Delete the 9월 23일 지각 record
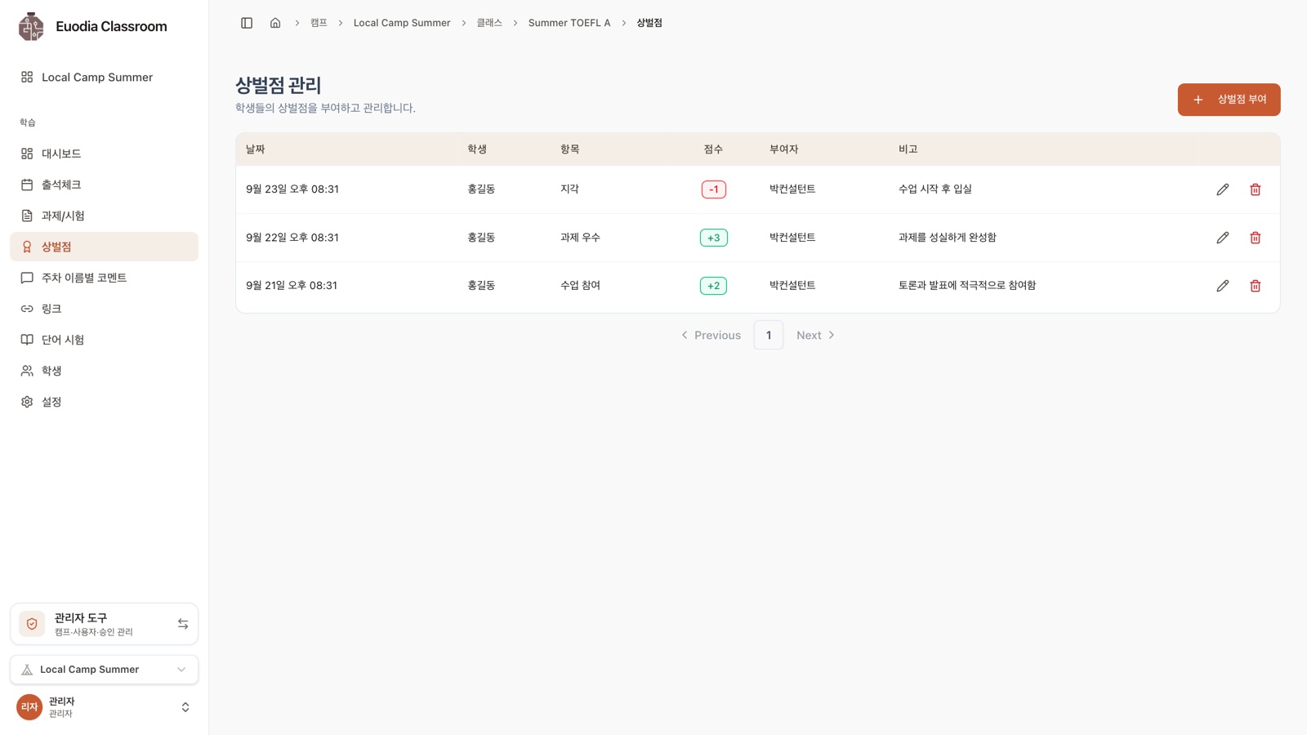The image size is (1307, 735). [x=1256, y=189]
